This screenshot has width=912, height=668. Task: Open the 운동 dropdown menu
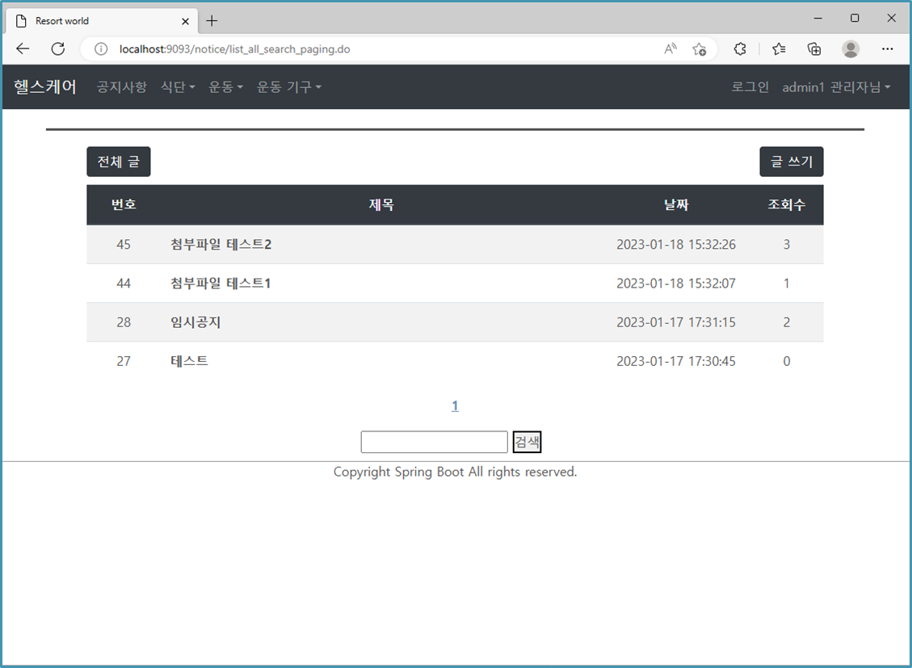tap(225, 87)
